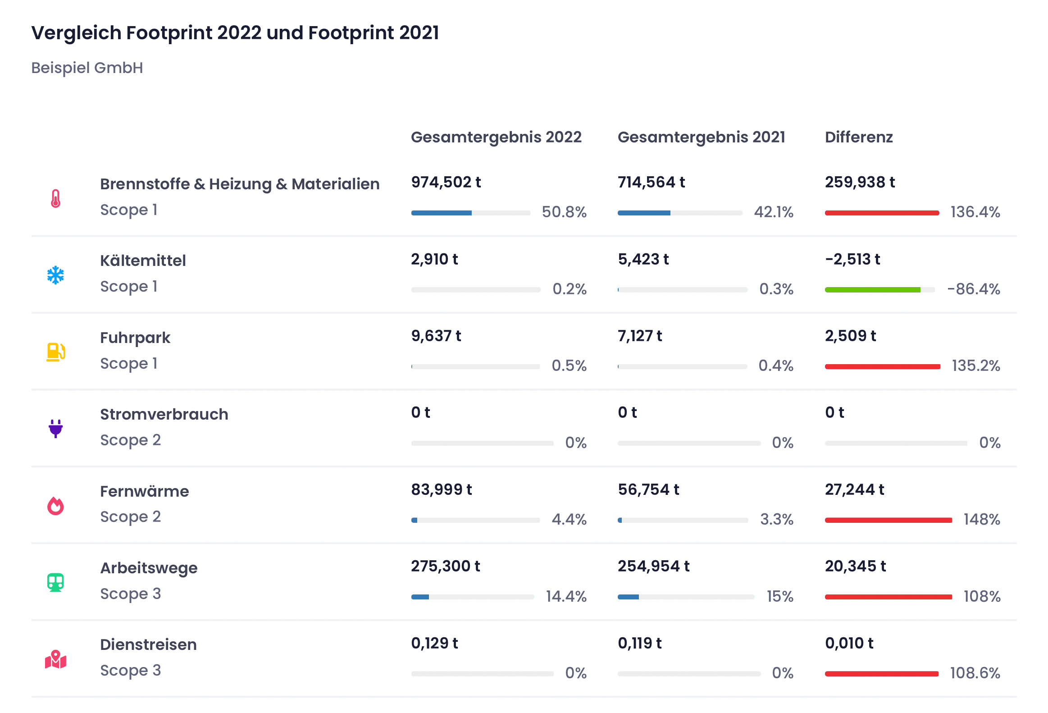Click the red 148% Fernwärme difference bar

[x=888, y=520]
